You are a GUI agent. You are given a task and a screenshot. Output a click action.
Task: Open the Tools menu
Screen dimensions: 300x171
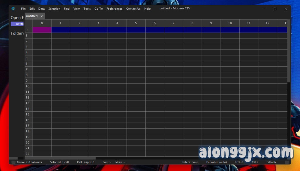tap(87, 9)
